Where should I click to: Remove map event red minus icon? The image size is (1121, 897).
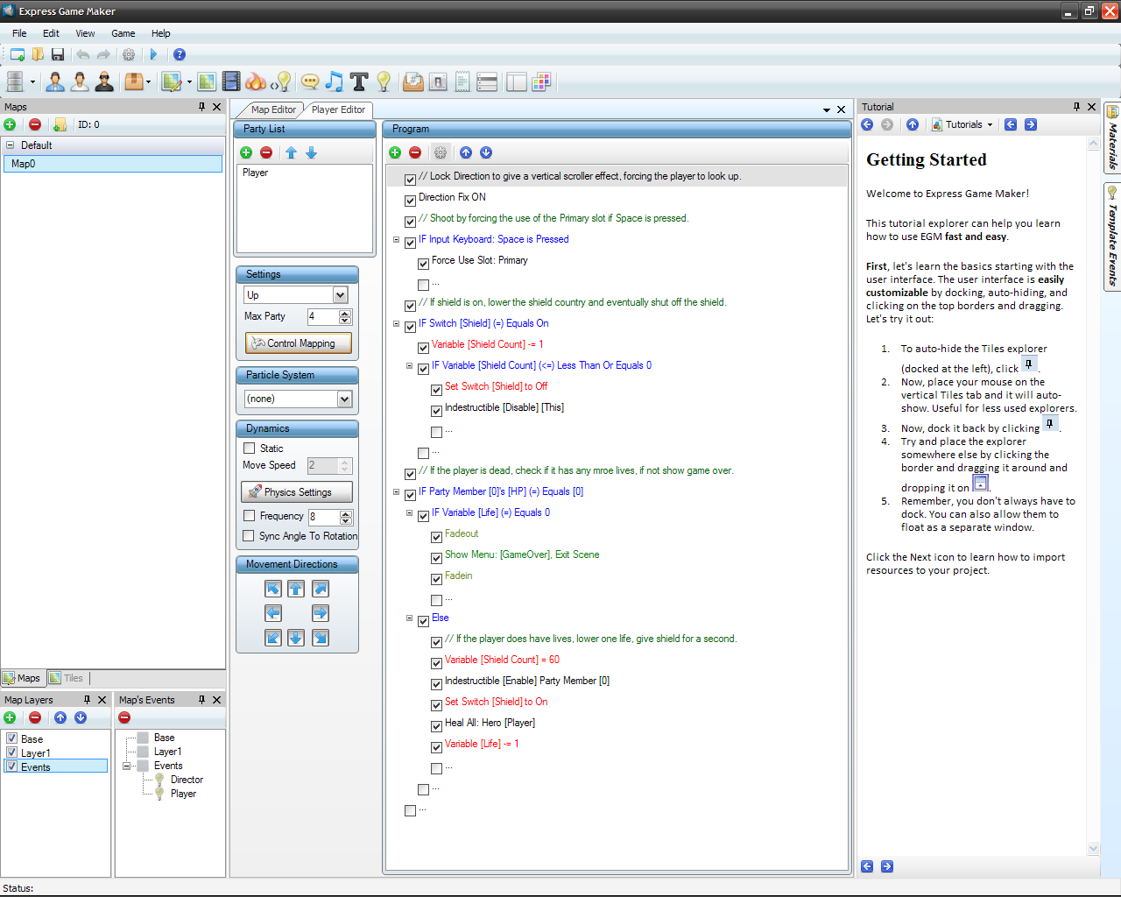pos(124,717)
